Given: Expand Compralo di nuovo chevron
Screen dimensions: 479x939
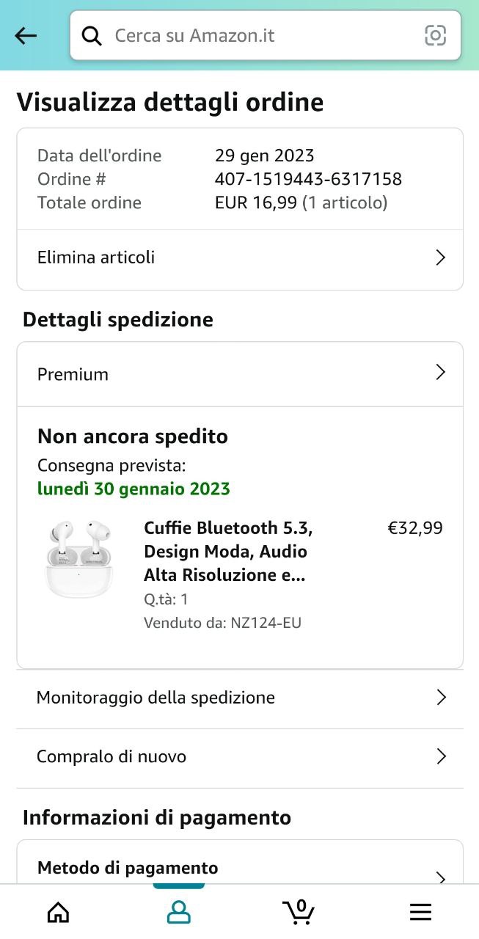Looking at the screenshot, I should coord(441,756).
